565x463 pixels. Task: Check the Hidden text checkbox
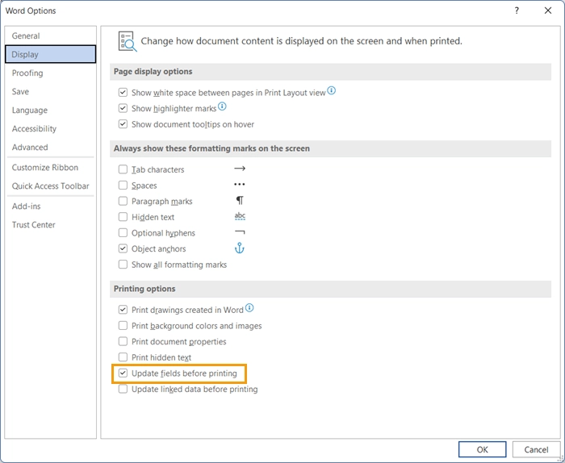123,217
